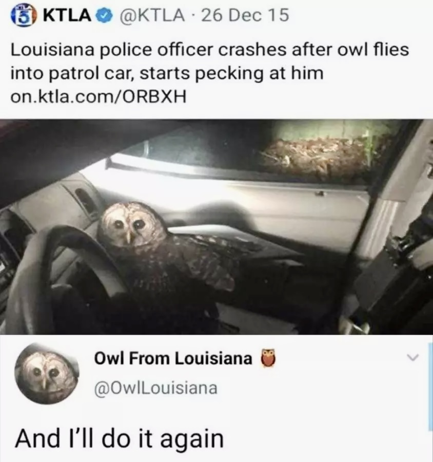The width and height of the screenshot is (433, 462).
Task: Click the 'And I'll do it again' reply text
Action: (120, 439)
